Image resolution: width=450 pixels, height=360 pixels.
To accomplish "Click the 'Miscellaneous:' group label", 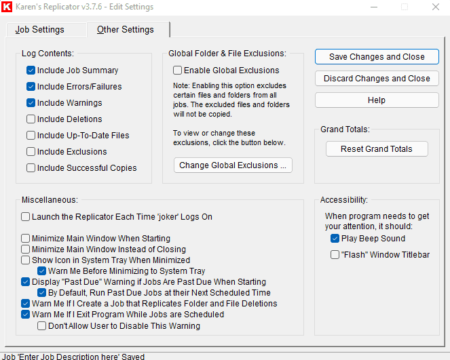I will [x=50, y=200].
